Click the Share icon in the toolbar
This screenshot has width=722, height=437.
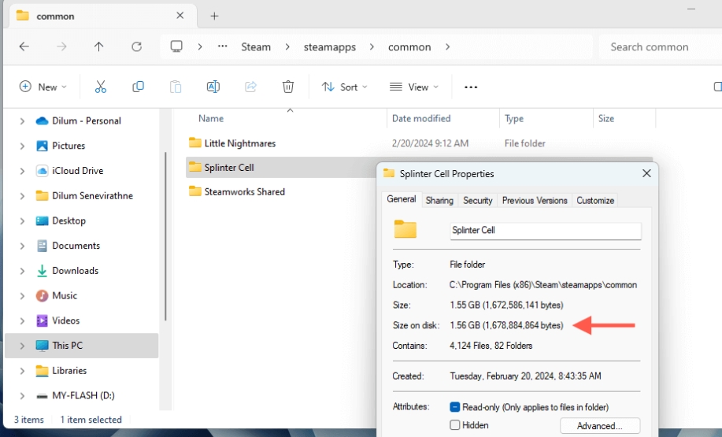click(x=250, y=87)
